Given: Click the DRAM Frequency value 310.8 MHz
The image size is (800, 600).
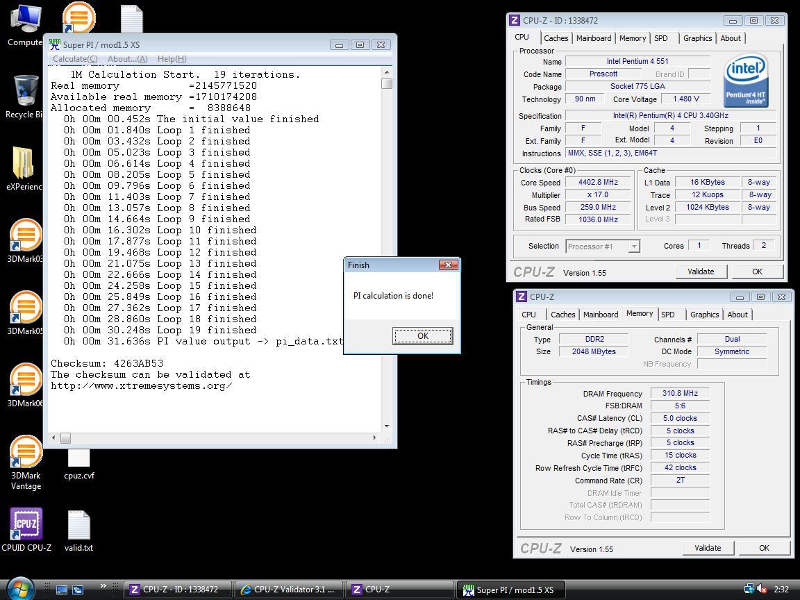Looking at the screenshot, I should pyautogui.click(x=680, y=393).
